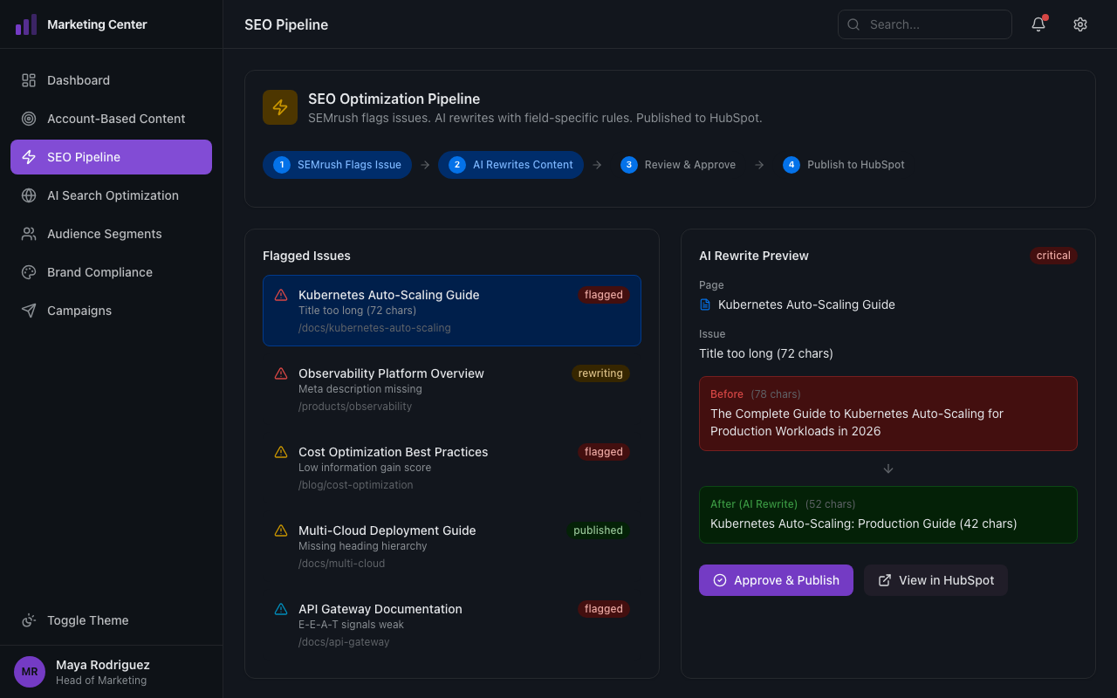Select the Dashboard grid icon
Viewport: 1117px width, 698px height.
pos(29,79)
